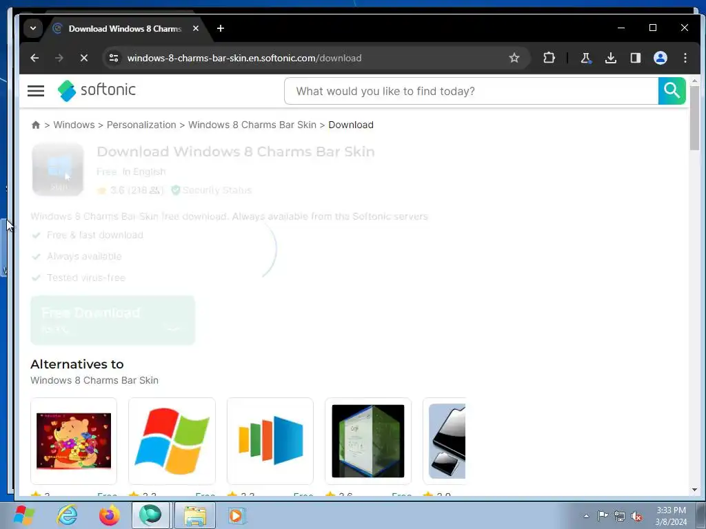Open Chrome Labs flask icon
This screenshot has height=529, width=706.
click(586, 58)
